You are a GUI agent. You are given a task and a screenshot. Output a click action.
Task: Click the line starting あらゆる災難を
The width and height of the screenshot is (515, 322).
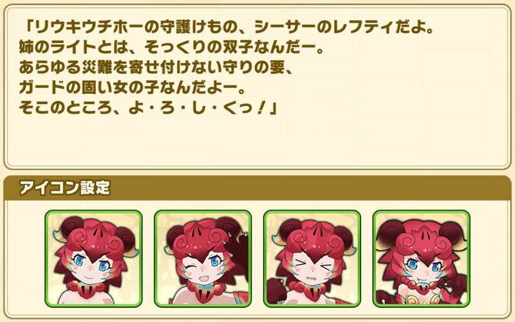156,67
